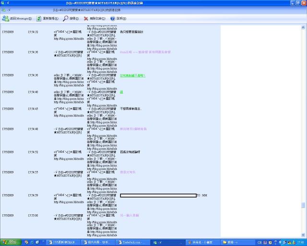Click the blue question mark Help icon
Screen dimensions: 307x246
point(113,18)
